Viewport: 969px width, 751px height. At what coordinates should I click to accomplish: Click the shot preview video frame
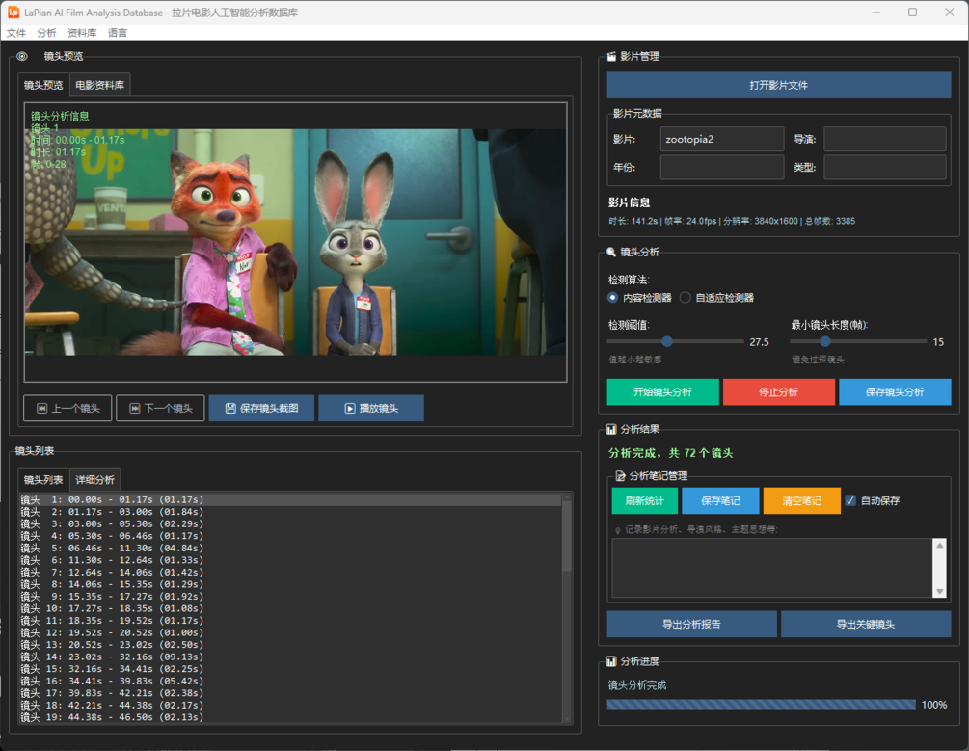coord(295,242)
